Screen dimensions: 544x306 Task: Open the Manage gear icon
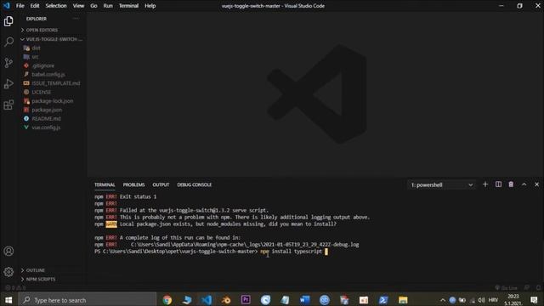coord(8,272)
